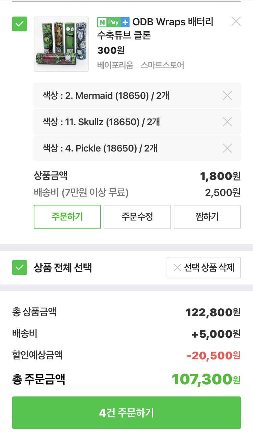The width and height of the screenshot is (253, 441).
Task: Open the ODB Wraps 배터리 수축튜브 product title
Action: tap(155, 28)
